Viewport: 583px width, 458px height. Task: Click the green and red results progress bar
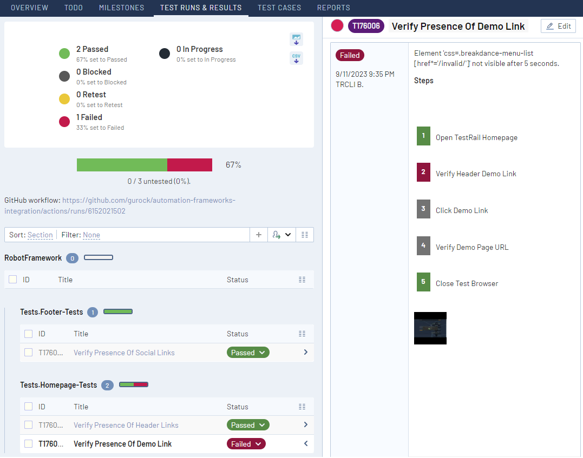144,165
